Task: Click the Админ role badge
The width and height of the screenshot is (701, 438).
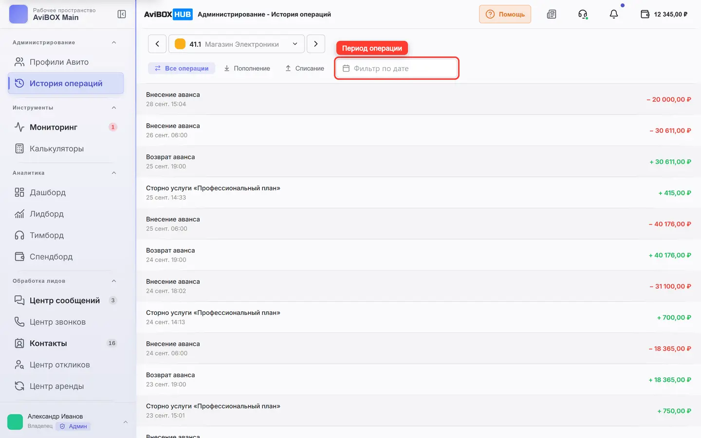Action: tap(74, 426)
